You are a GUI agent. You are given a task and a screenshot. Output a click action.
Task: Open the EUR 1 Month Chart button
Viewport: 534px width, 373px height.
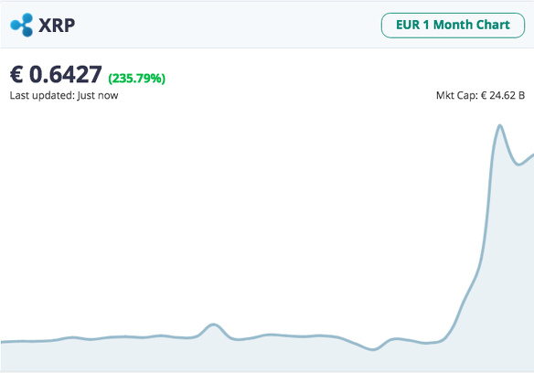453,26
